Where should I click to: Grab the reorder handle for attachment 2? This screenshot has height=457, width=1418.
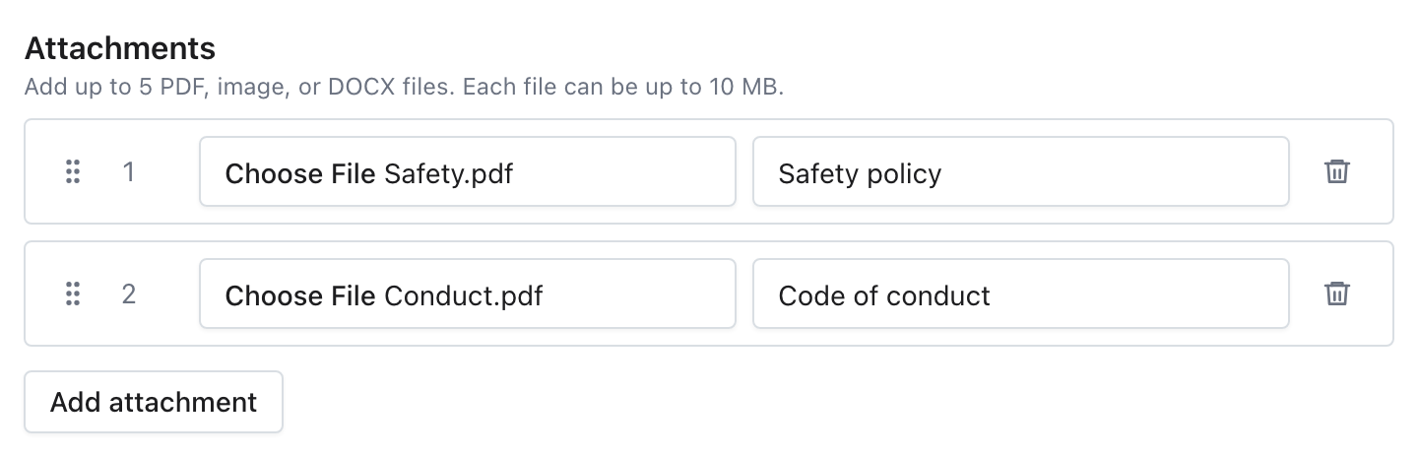point(72,294)
